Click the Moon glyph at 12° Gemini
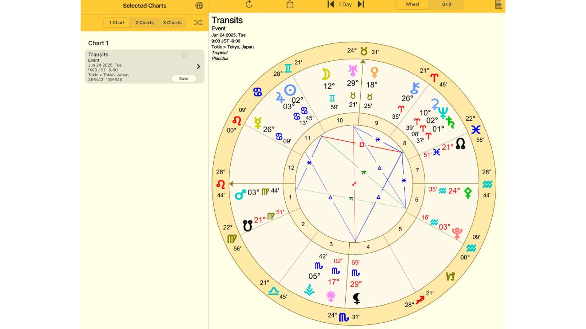 (326, 74)
